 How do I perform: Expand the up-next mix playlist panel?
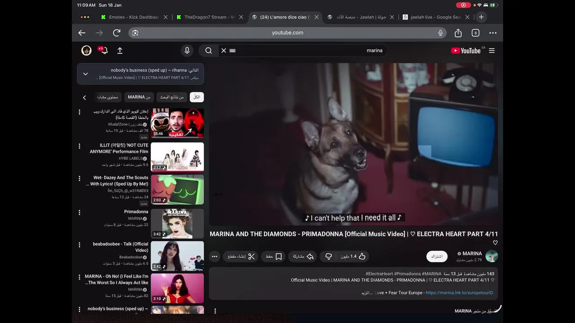[85, 74]
